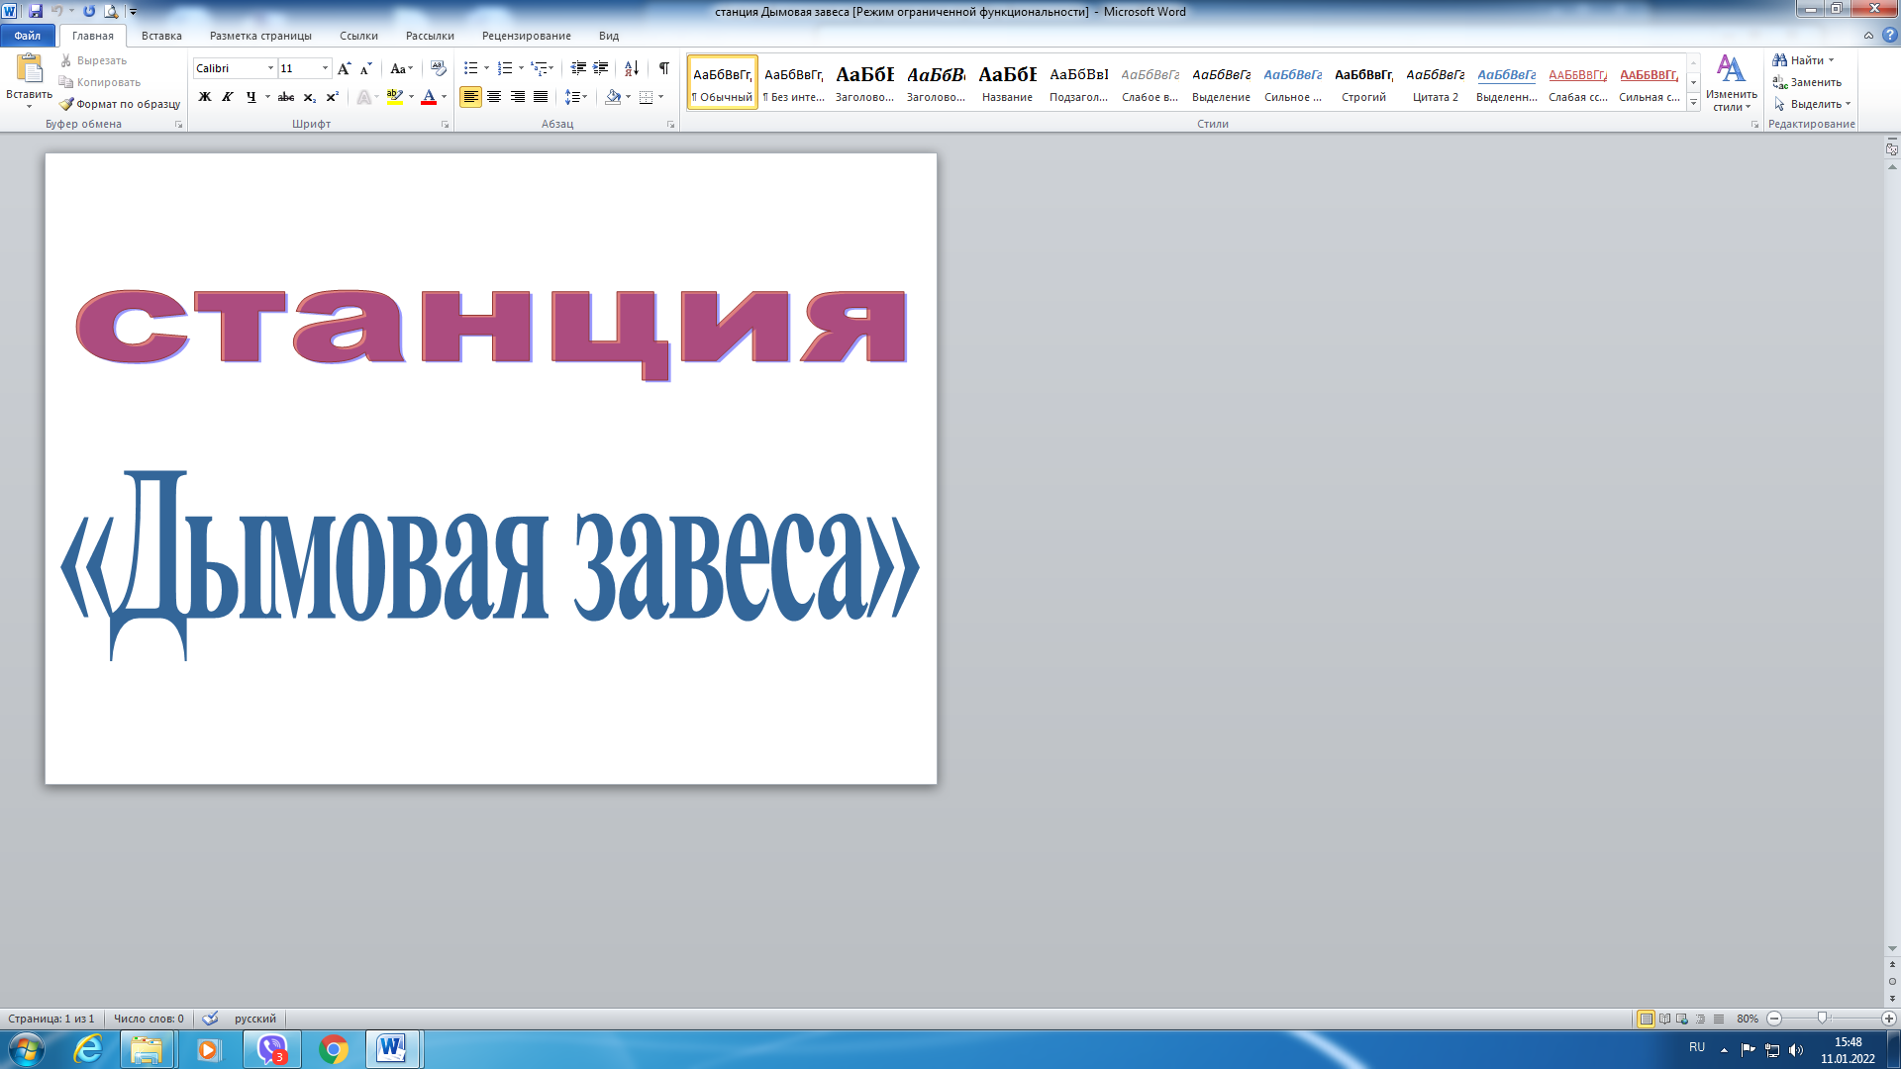Click the Clear Formatting icon
The image size is (1901, 1069).
(x=439, y=68)
